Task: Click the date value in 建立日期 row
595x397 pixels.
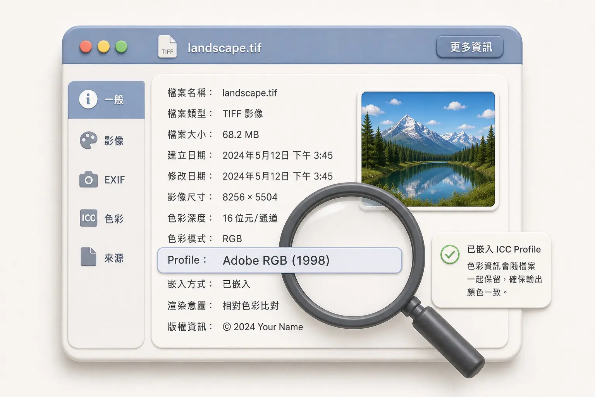Action: (277, 155)
